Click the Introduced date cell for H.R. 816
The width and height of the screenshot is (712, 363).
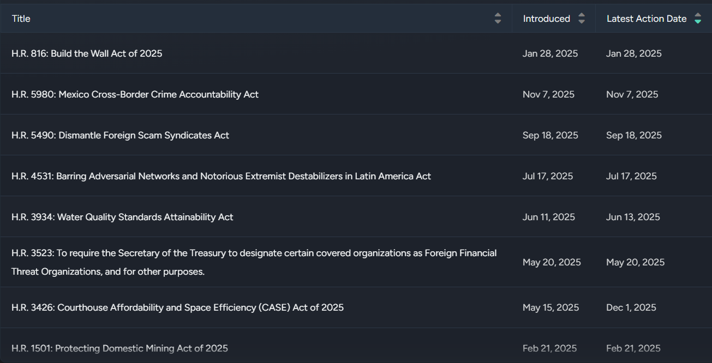coord(550,53)
